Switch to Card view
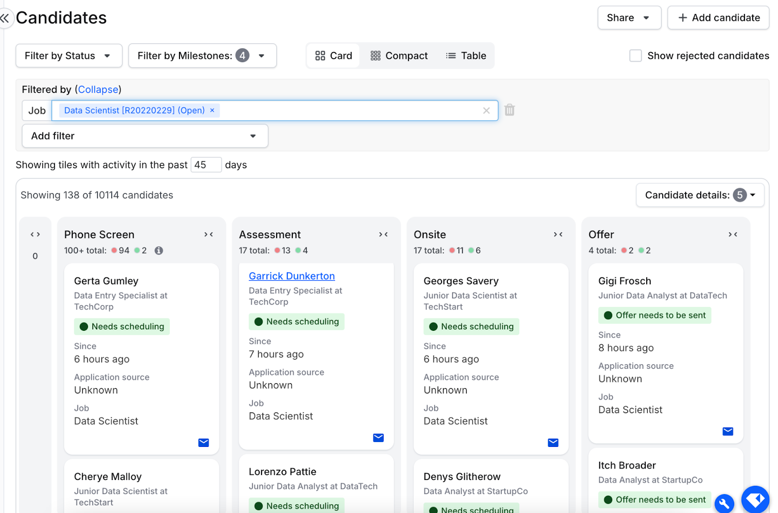 334,56
